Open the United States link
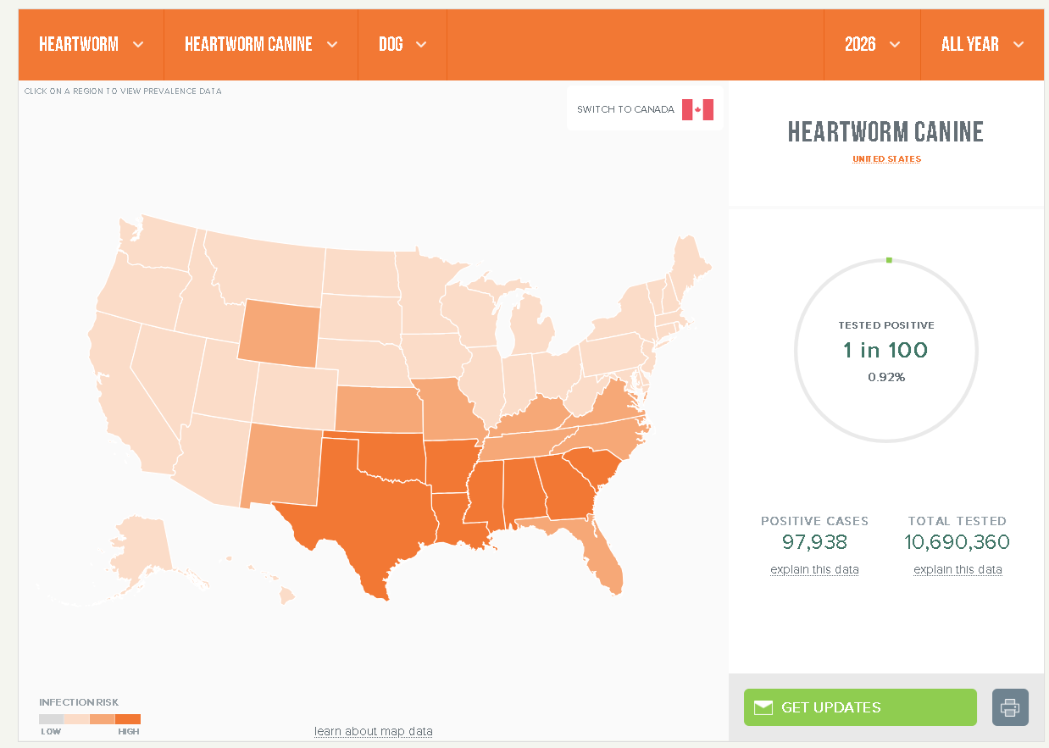Image resolution: width=1049 pixels, height=748 pixels. (x=886, y=159)
